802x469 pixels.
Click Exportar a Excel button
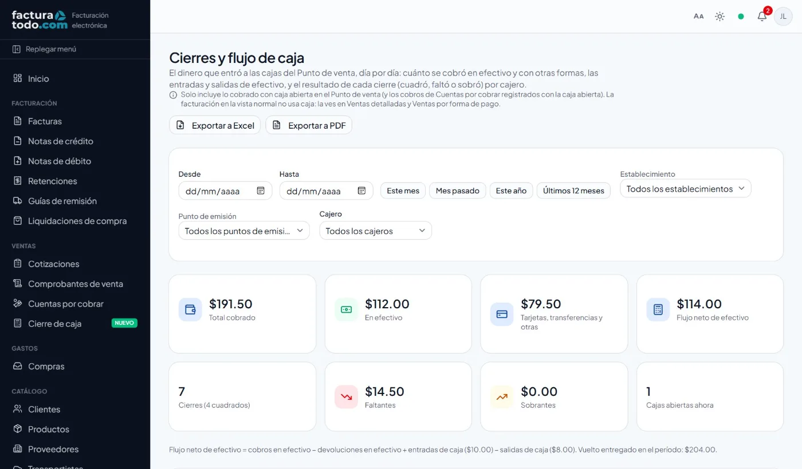tap(215, 125)
